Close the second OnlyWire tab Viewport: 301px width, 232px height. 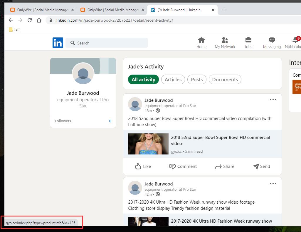143,10
